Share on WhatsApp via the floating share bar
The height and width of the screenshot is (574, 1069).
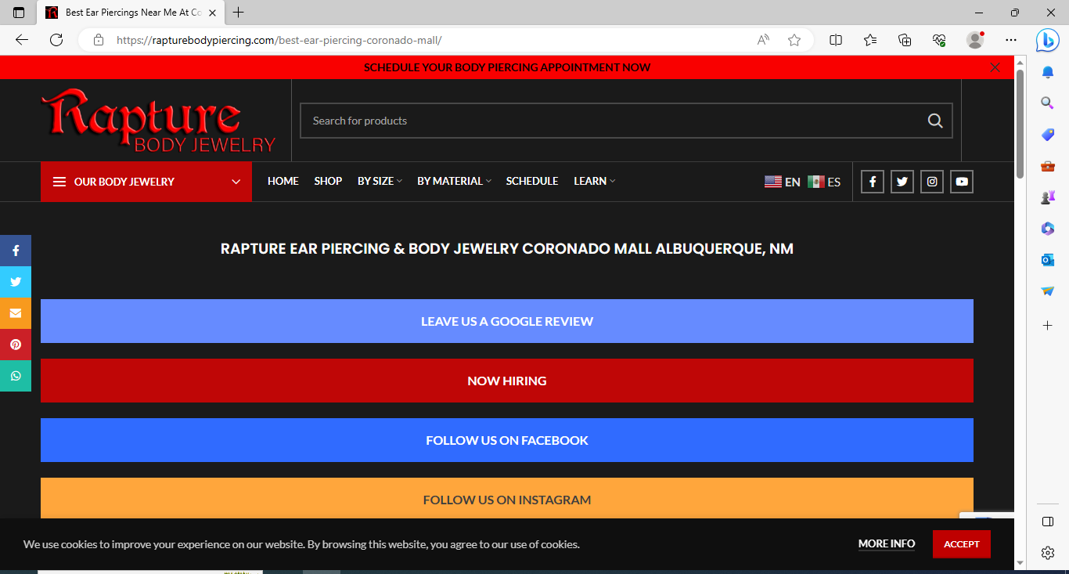pyautogui.click(x=16, y=376)
